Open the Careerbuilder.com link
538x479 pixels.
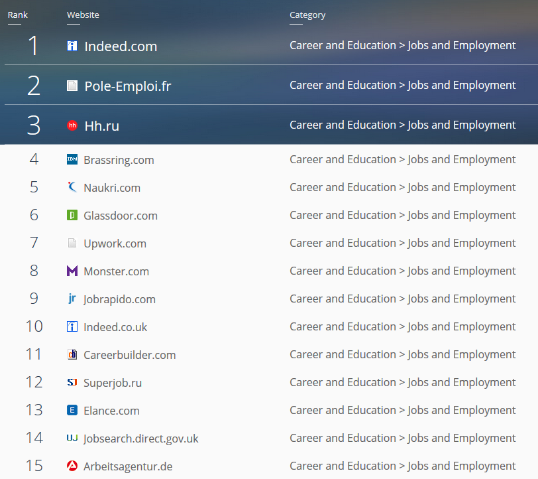point(130,355)
